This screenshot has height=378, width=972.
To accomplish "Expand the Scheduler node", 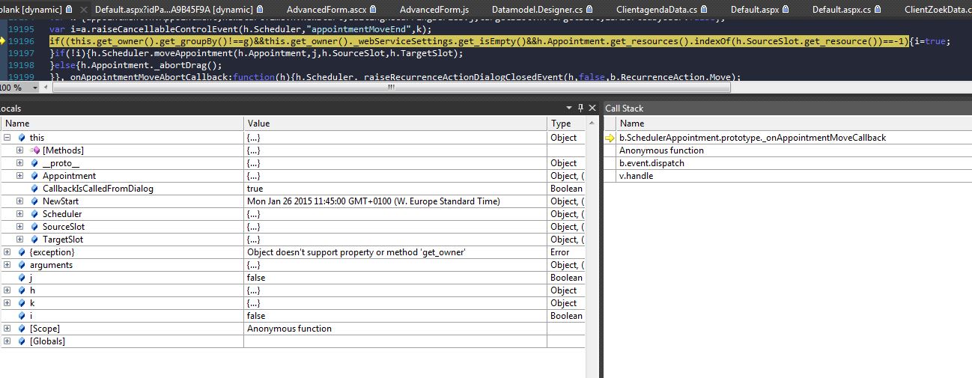I will tap(19, 214).
